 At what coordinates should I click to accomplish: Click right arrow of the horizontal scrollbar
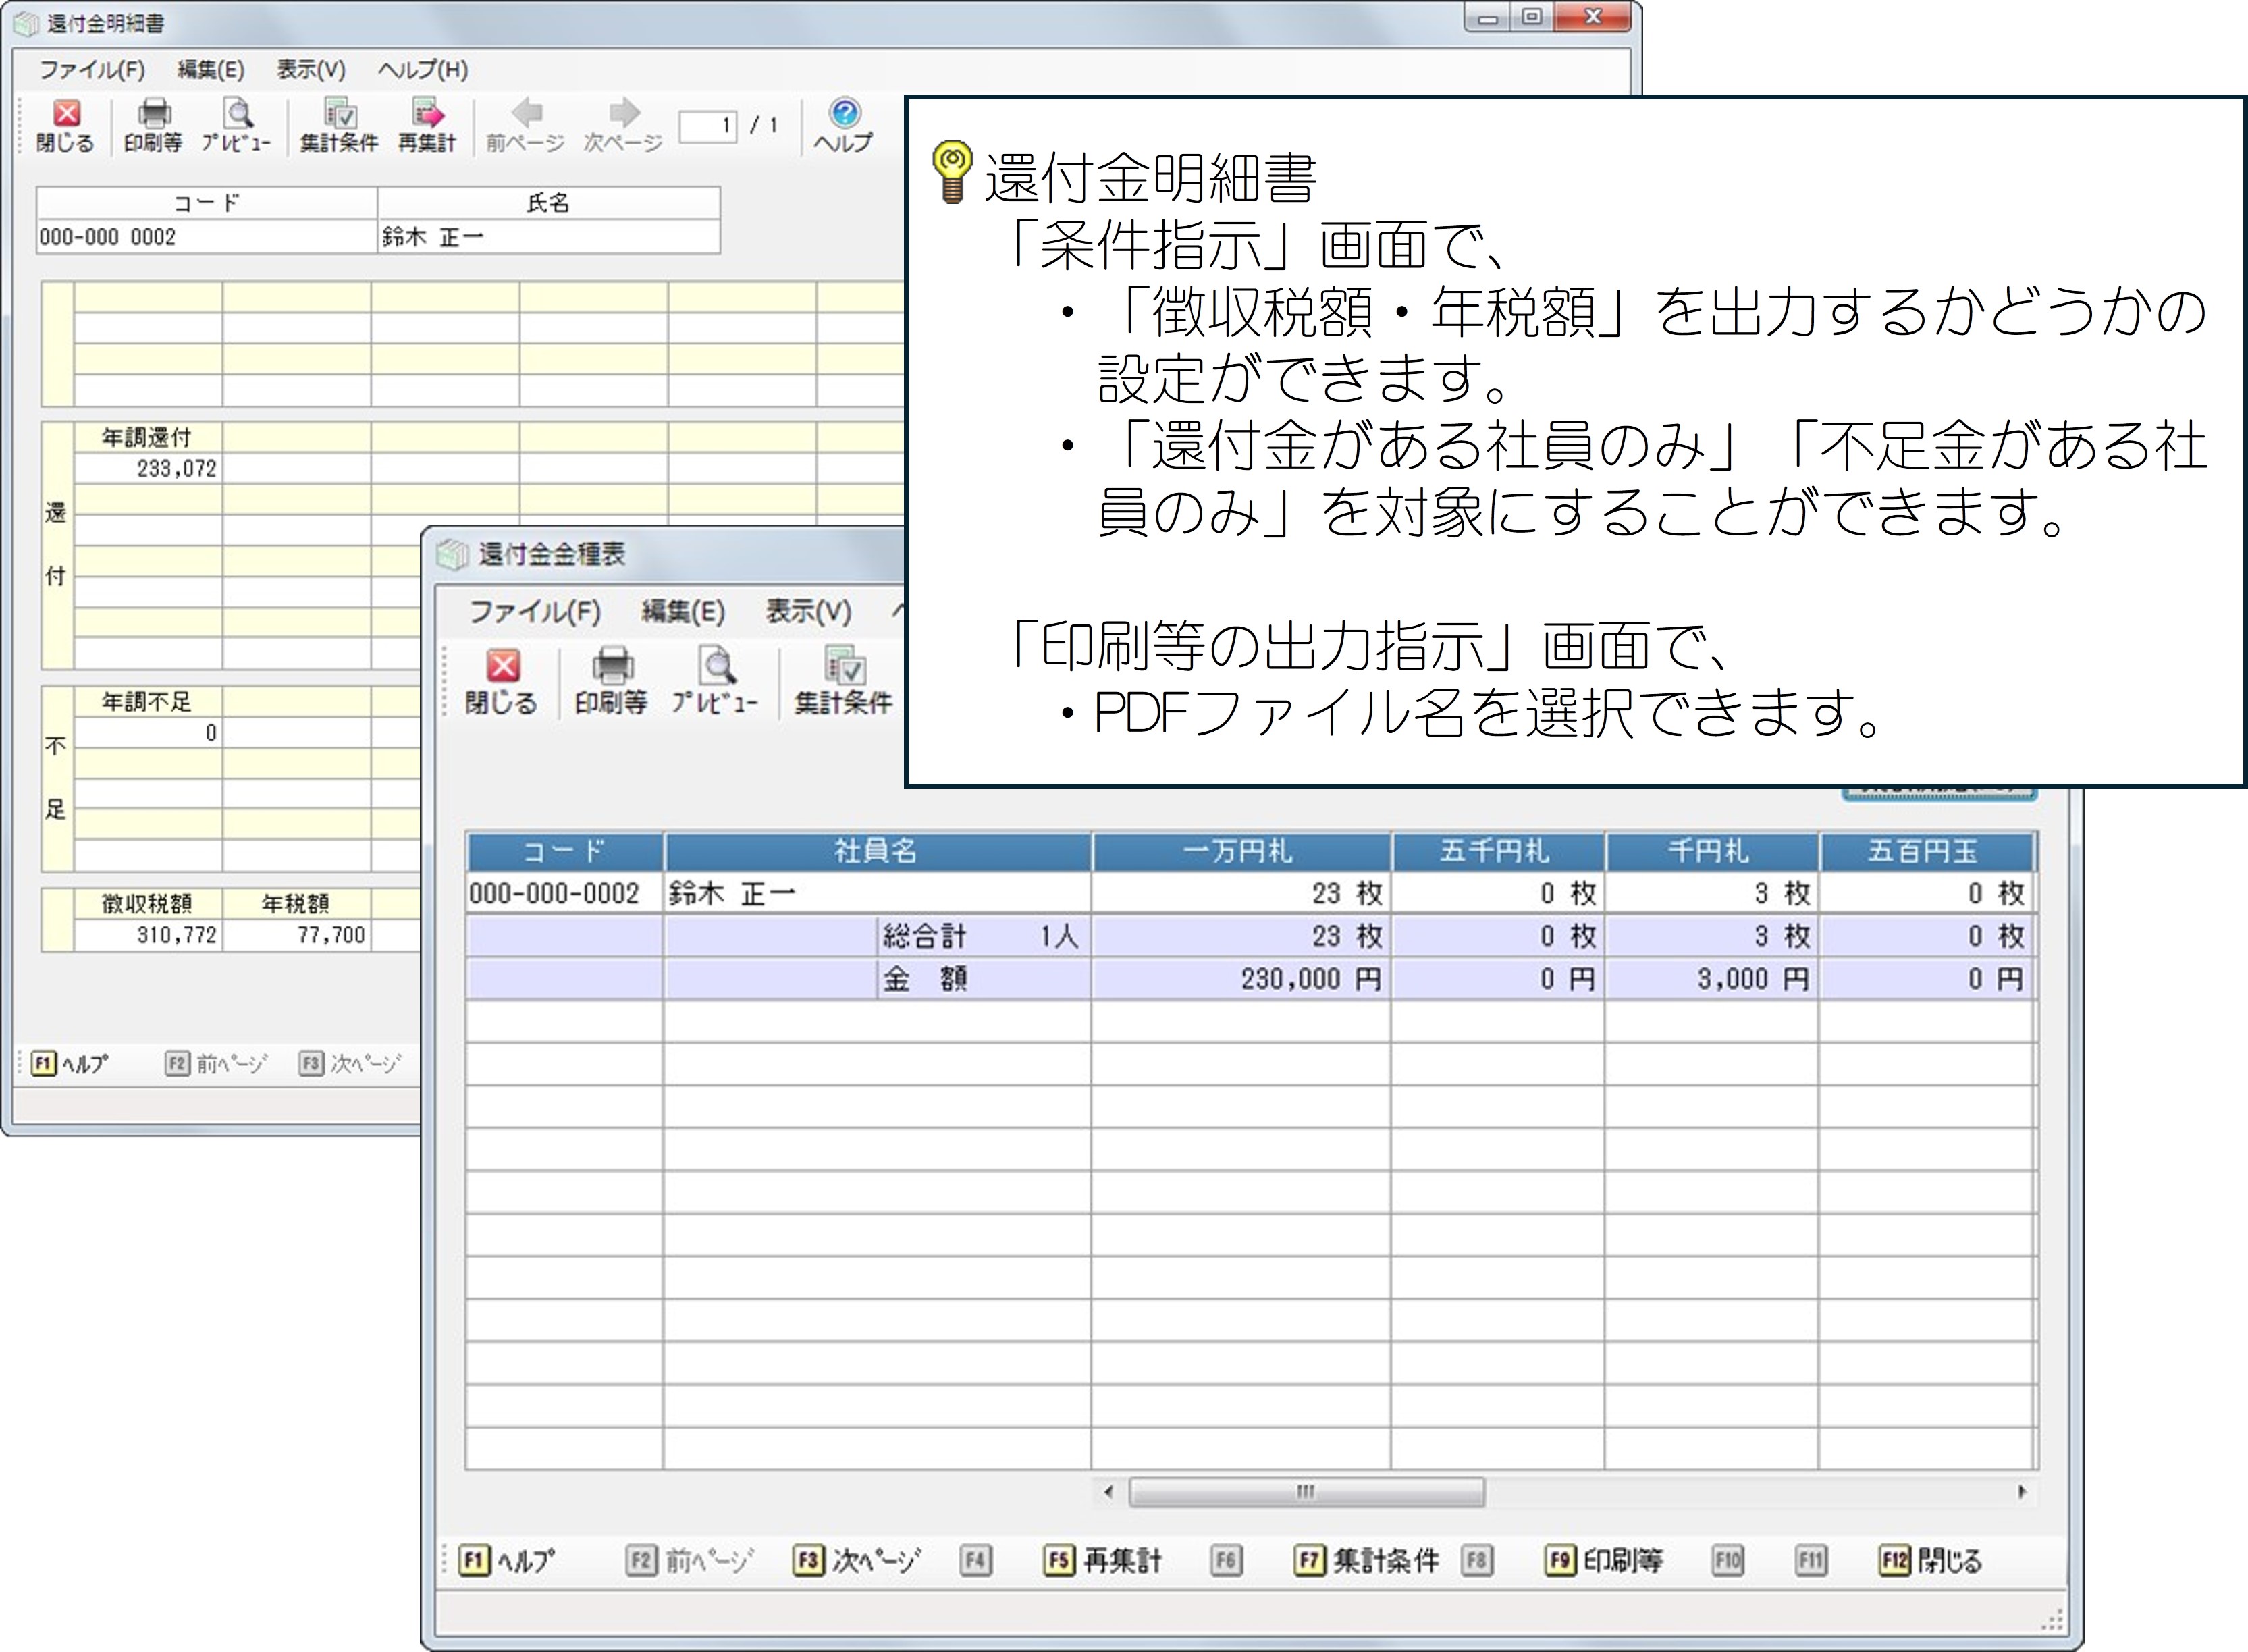click(x=2022, y=1492)
